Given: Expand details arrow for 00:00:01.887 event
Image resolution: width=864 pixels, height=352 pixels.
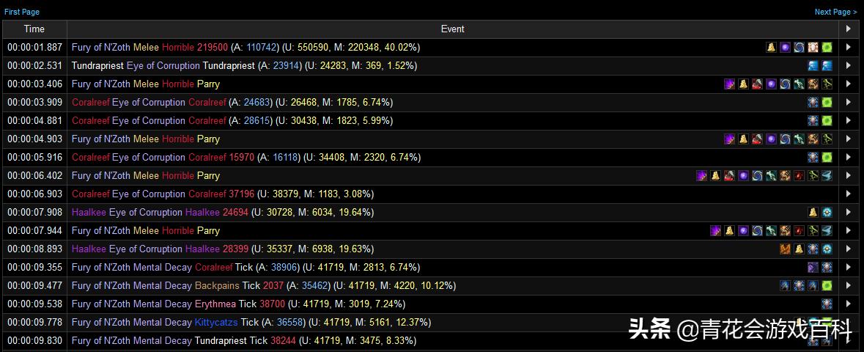Looking at the screenshot, I should pos(849,48).
